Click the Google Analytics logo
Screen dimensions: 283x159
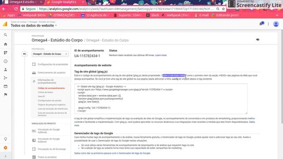pos(5,24)
